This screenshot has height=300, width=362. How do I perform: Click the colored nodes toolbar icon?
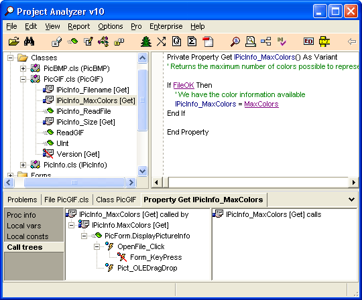[103, 42]
